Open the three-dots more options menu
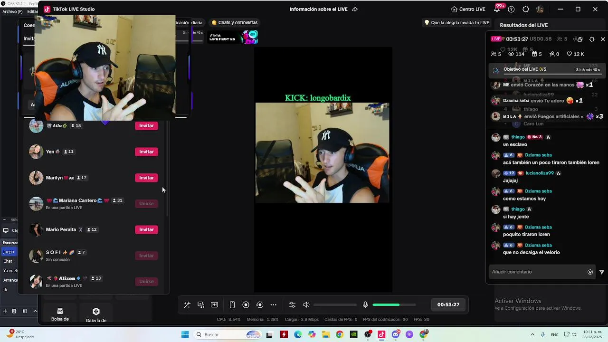The image size is (608, 342). point(274,305)
